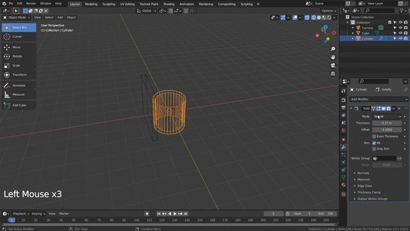Image resolution: width=410 pixels, height=231 pixels.
Task: Open the Render properties tab icon
Action: coord(343,100)
